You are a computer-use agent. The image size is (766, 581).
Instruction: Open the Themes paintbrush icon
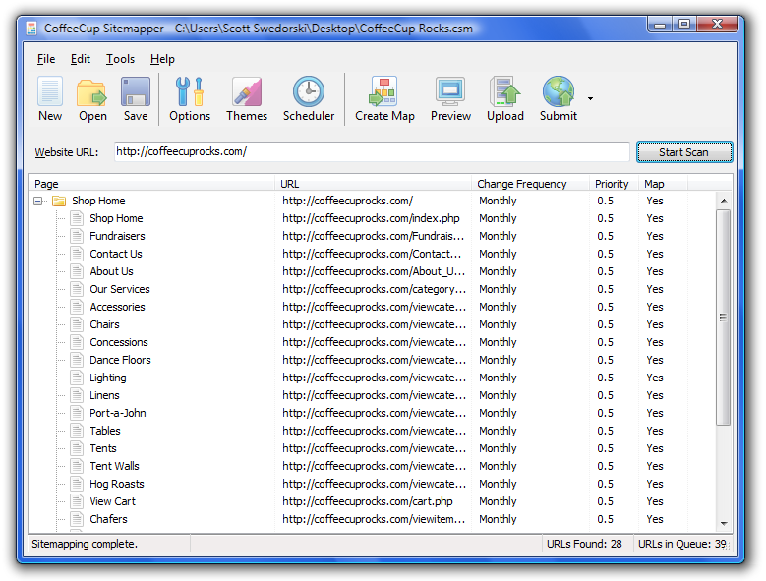(x=247, y=91)
